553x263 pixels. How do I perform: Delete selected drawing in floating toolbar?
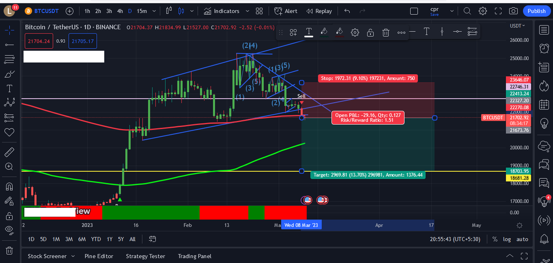tap(386, 32)
